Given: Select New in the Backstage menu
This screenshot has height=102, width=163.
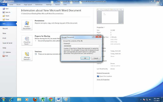Looking at the screenshot, I should pos(4,33).
